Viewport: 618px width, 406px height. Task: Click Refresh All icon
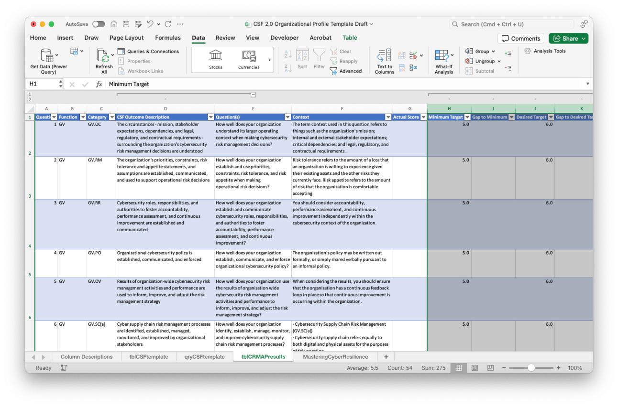[103, 56]
